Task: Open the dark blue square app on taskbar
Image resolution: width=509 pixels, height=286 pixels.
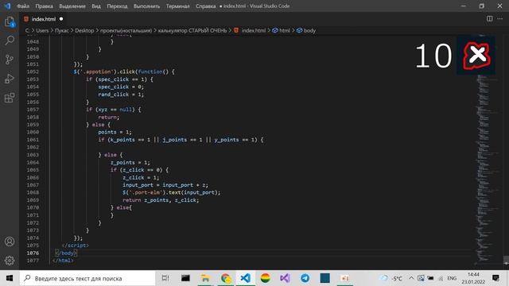Action: [325, 278]
